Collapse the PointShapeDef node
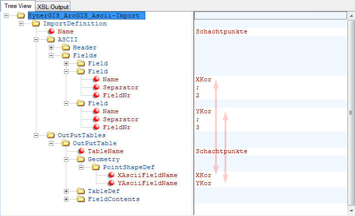355x216 pixels. pos(81,167)
